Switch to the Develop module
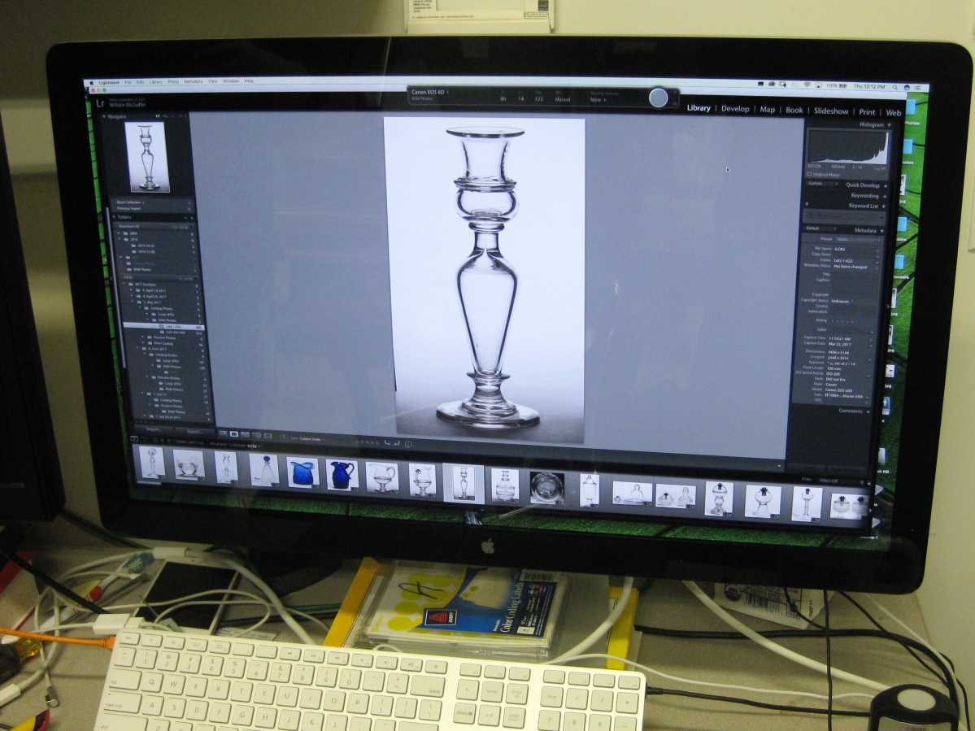This screenshot has width=975, height=731. tap(735, 109)
